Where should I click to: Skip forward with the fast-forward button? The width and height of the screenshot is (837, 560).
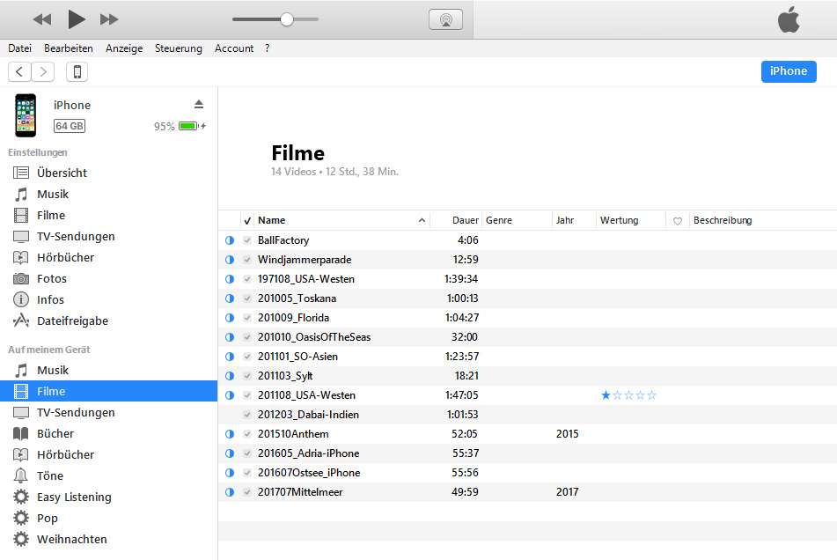pyautogui.click(x=109, y=19)
